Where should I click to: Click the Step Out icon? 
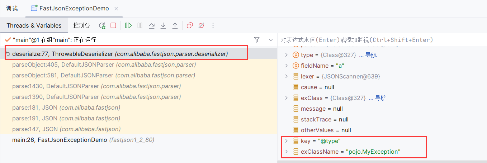[175, 25]
